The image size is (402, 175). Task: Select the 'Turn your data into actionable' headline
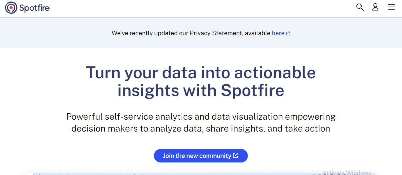click(201, 73)
